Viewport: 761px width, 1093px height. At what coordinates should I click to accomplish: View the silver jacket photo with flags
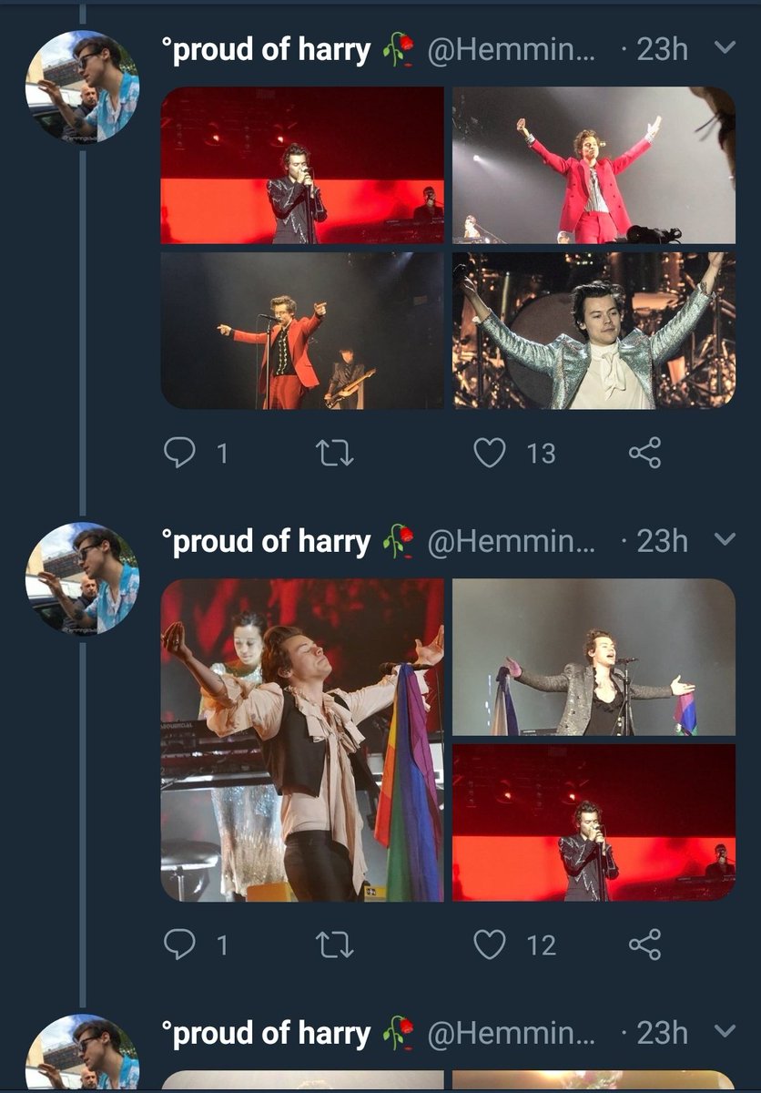[x=594, y=657]
